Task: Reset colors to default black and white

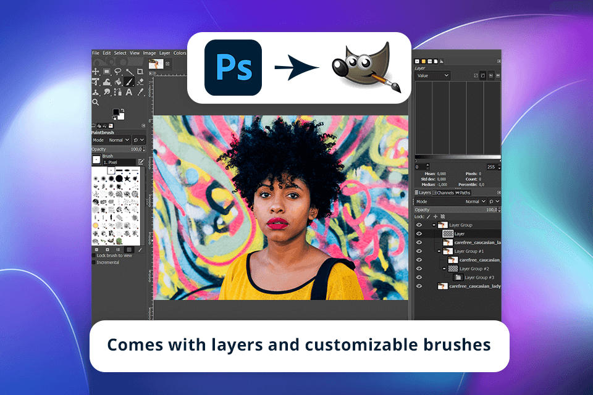Action: click(x=114, y=118)
